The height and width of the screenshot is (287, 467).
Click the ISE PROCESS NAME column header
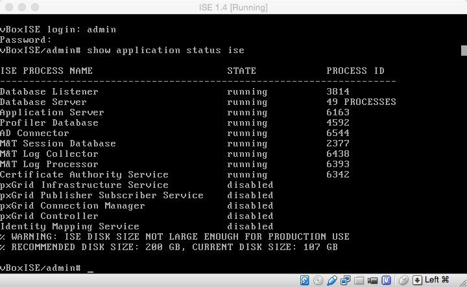pos(46,71)
